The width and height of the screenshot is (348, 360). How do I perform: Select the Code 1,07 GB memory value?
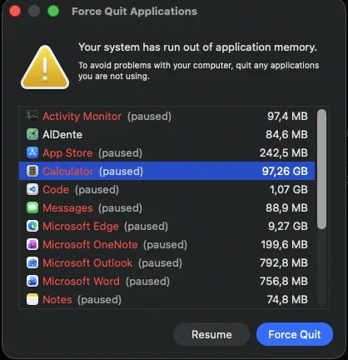pyautogui.click(x=289, y=190)
